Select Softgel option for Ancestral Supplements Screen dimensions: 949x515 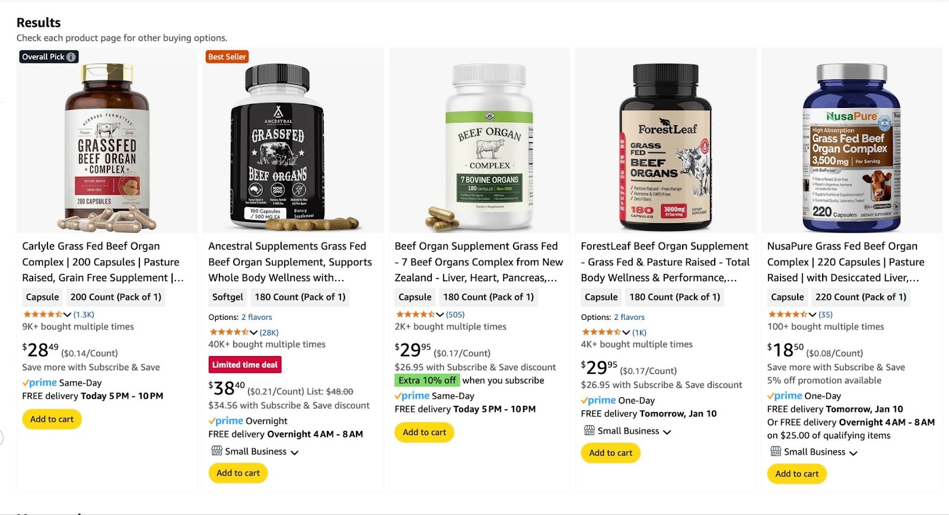point(228,297)
